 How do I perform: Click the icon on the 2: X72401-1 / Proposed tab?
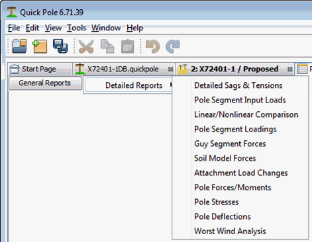click(183, 69)
